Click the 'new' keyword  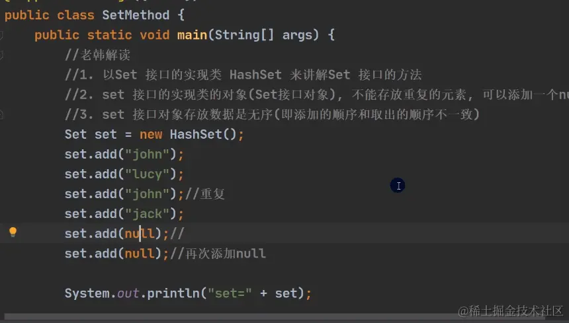[x=151, y=134]
